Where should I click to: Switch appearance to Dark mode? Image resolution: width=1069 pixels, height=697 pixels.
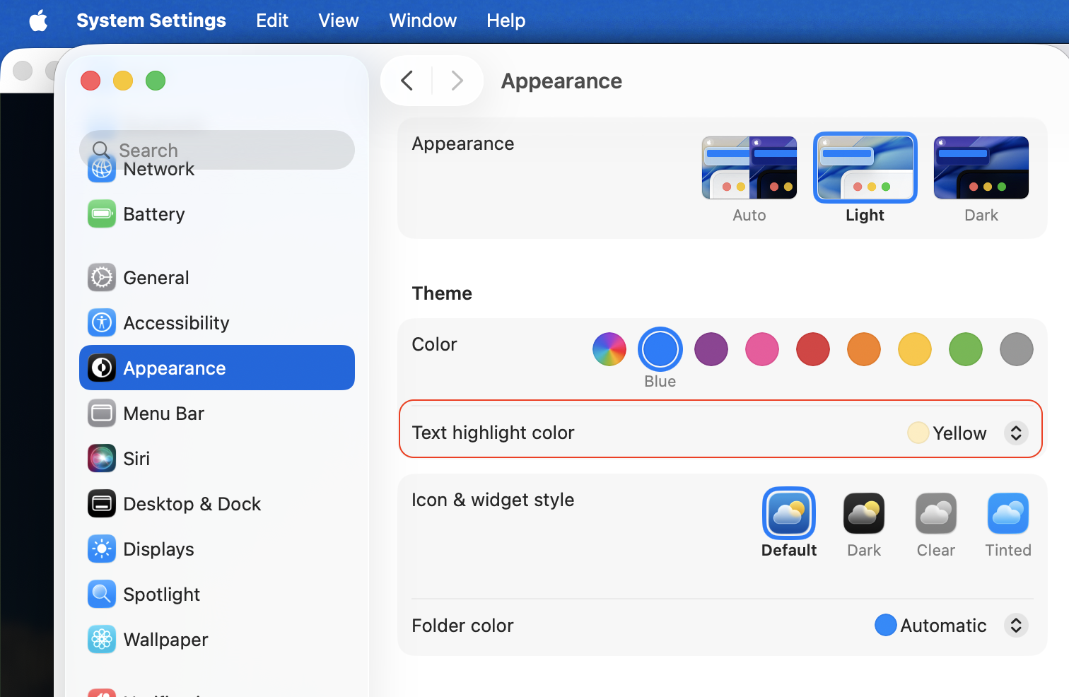(981, 168)
